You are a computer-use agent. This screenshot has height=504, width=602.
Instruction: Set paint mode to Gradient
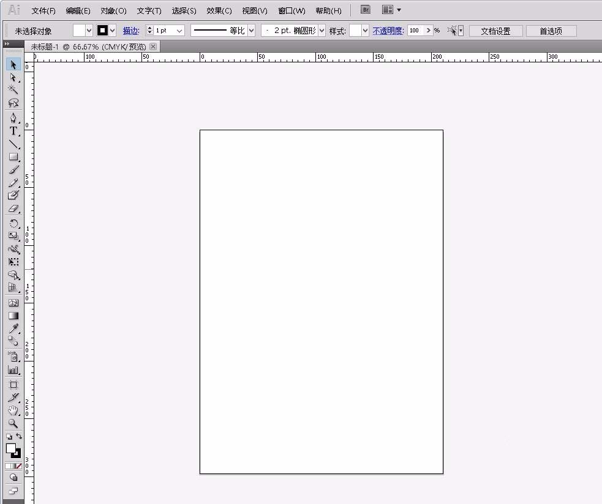[13, 466]
